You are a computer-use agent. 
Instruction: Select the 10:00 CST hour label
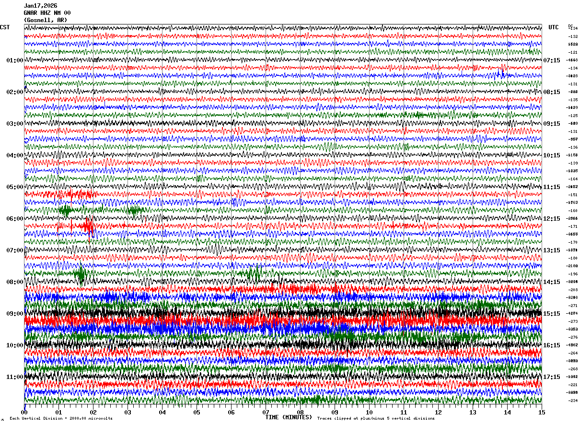(15, 345)
